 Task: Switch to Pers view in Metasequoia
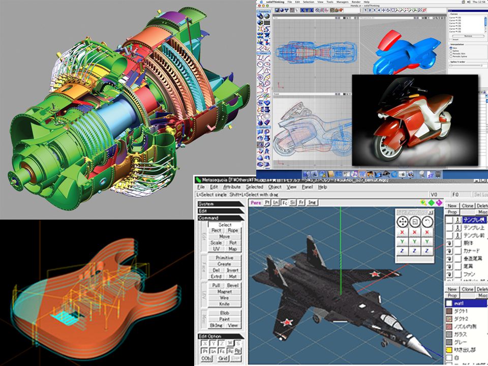click(x=256, y=203)
